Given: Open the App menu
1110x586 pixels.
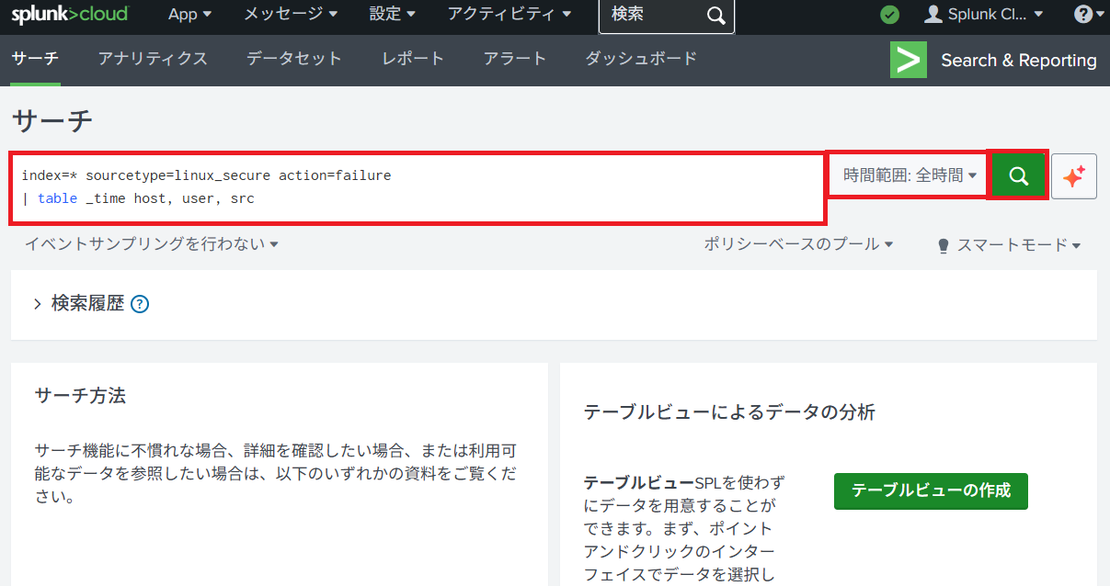Looking at the screenshot, I should 189,15.
